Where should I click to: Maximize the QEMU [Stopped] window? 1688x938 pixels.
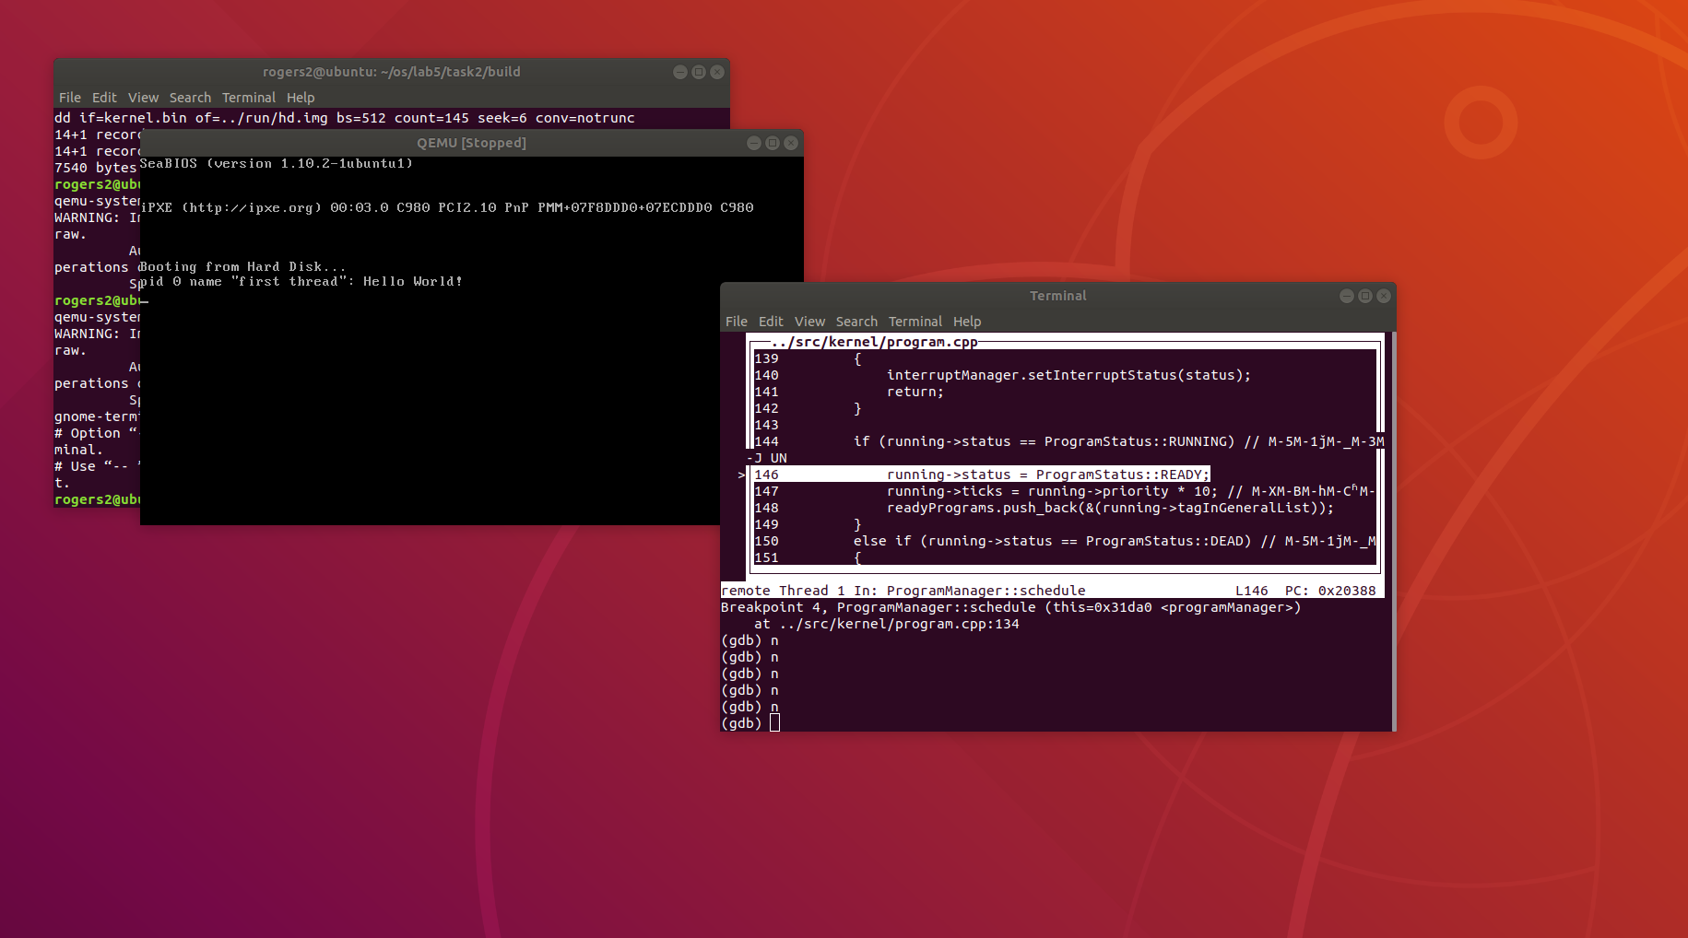click(x=773, y=143)
